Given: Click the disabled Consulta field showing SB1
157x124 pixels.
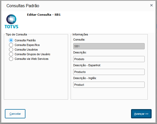Looking at the screenshot, I should coord(109,46).
